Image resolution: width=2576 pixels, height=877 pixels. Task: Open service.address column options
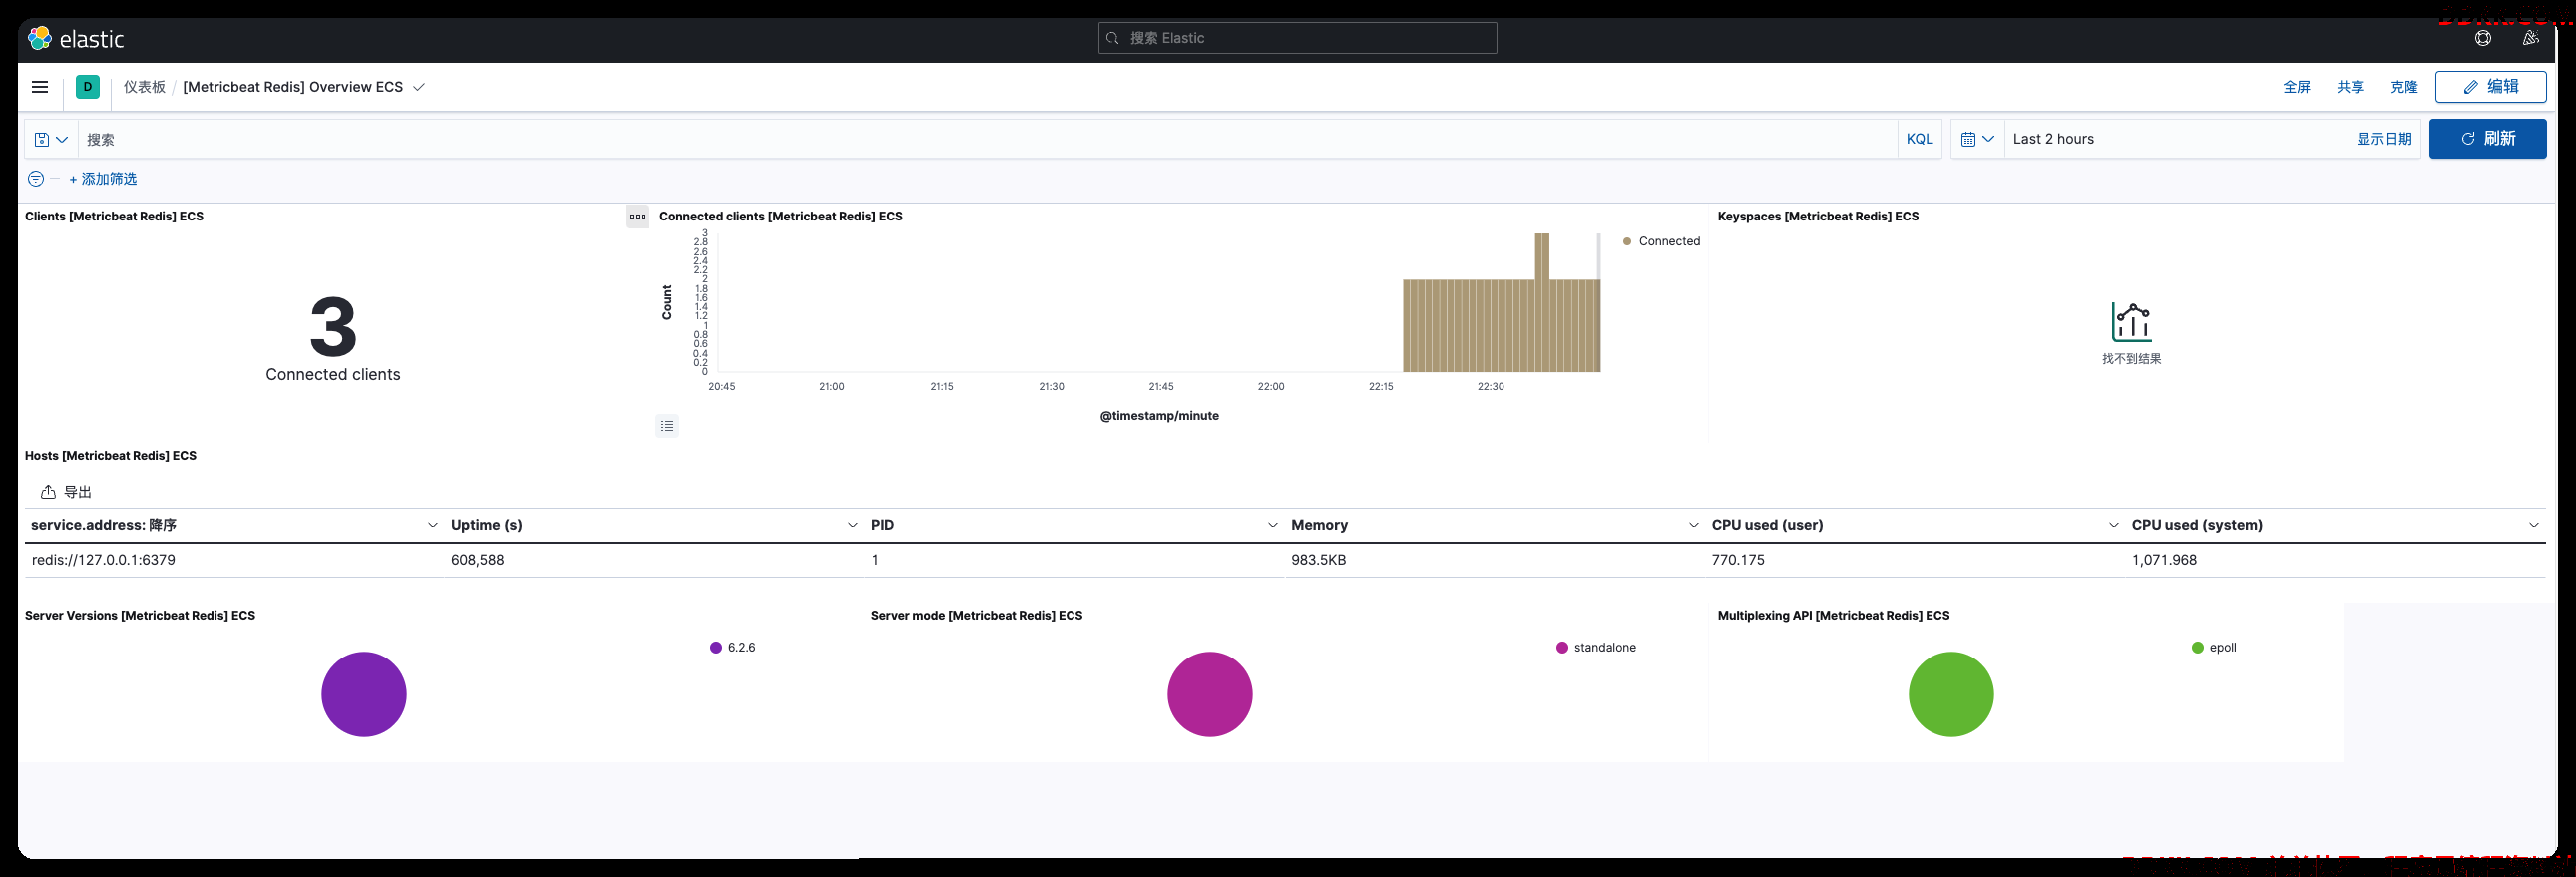click(432, 525)
